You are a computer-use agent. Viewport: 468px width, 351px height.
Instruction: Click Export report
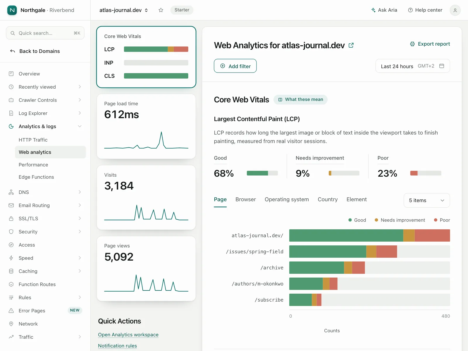(430, 44)
